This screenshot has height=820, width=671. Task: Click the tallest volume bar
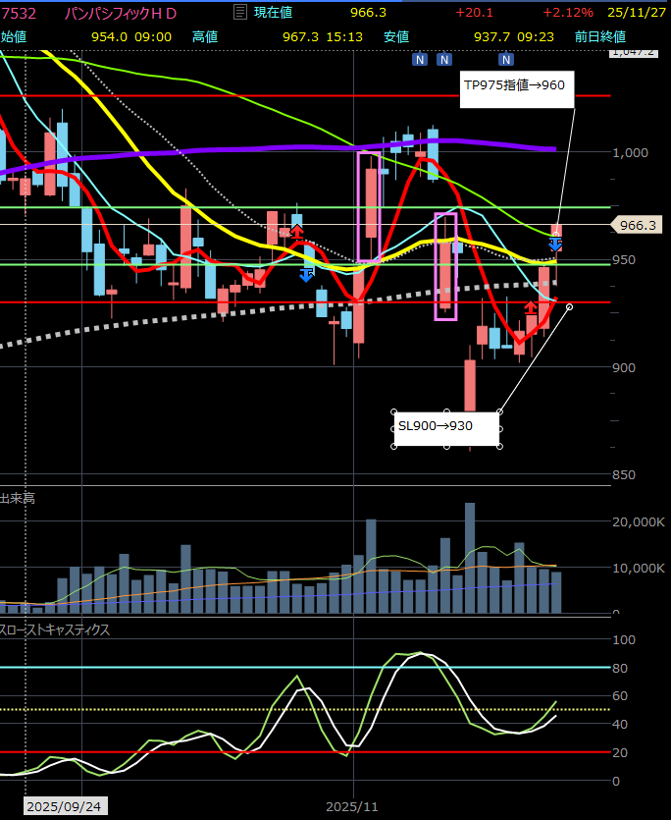[x=470, y=558]
